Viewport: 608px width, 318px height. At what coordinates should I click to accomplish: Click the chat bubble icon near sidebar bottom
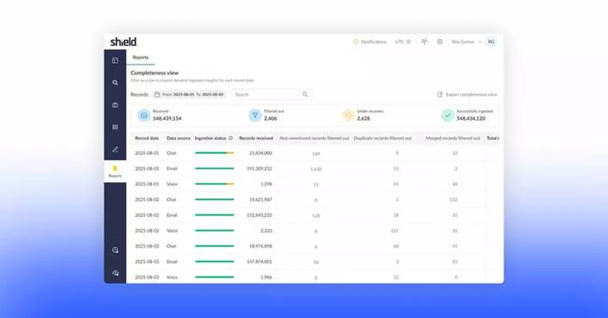tap(115, 250)
